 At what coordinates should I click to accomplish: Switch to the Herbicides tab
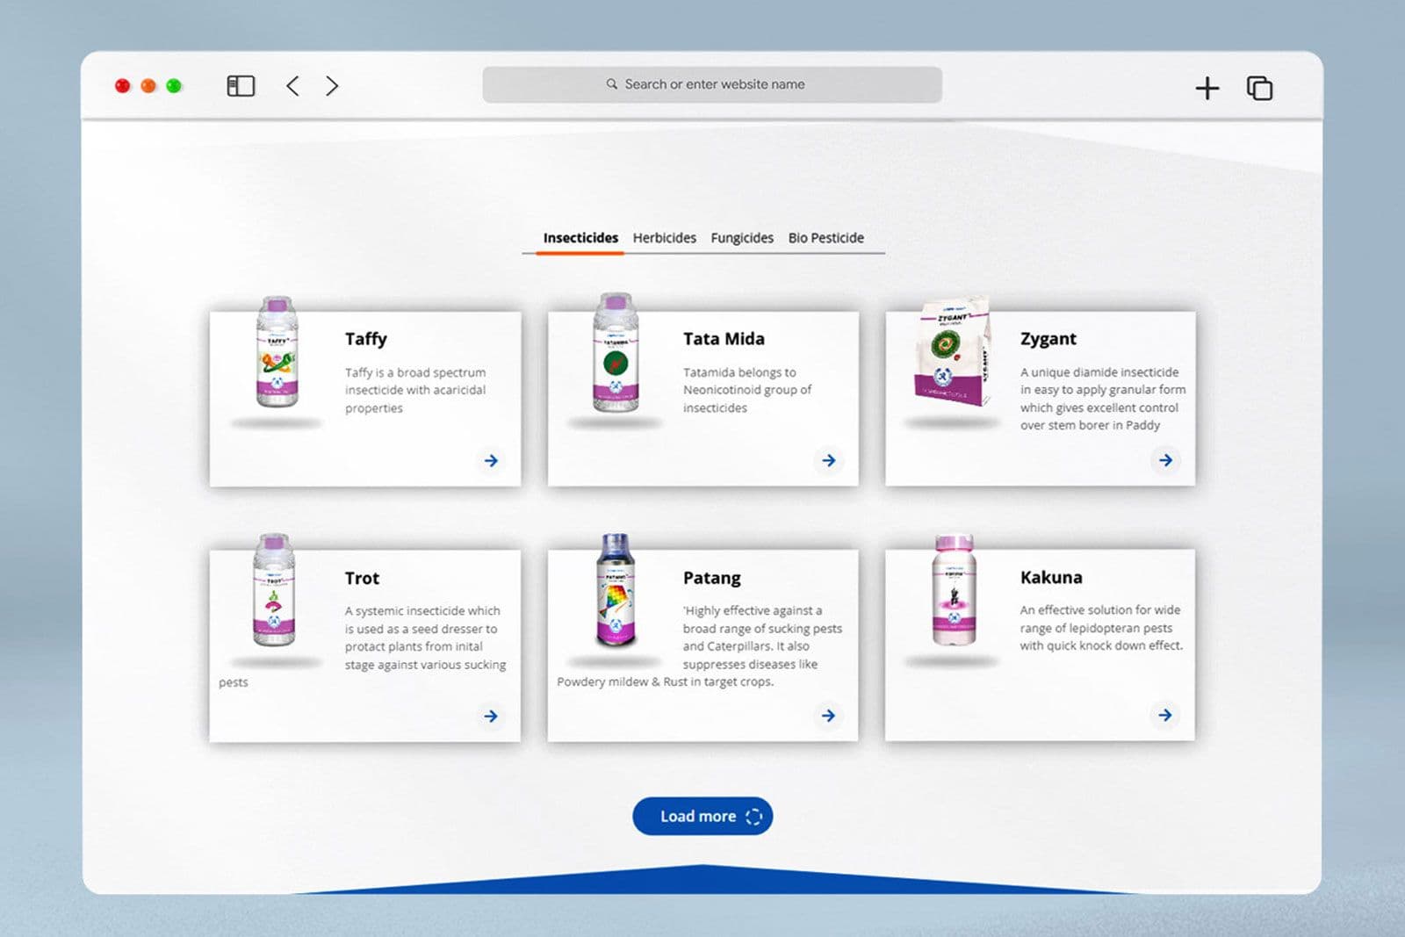(665, 238)
